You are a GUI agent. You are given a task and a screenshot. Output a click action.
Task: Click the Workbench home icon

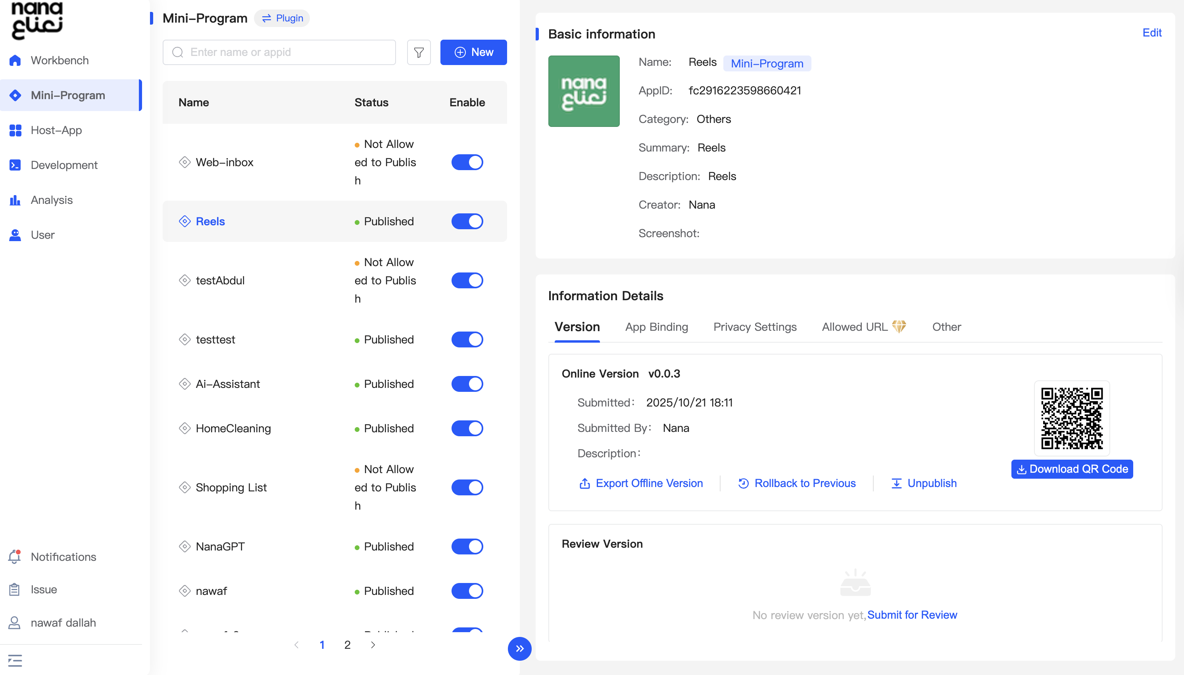(15, 60)
